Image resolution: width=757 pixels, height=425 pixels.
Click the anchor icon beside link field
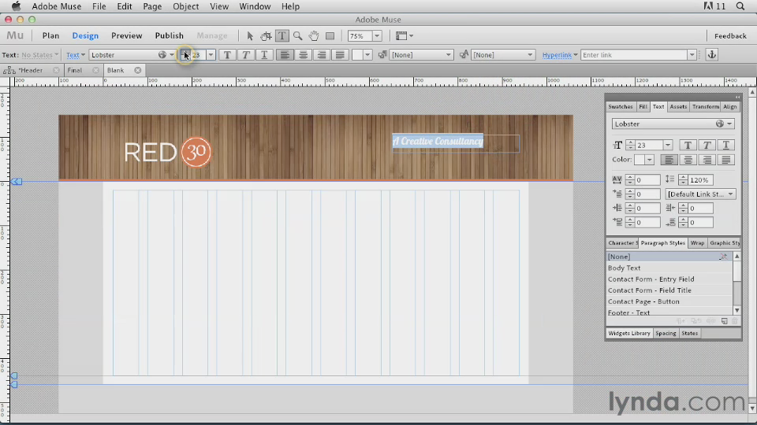[710, 55]
